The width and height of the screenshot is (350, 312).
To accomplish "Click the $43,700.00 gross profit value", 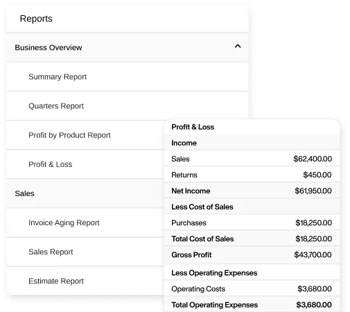I will (313, 255).
